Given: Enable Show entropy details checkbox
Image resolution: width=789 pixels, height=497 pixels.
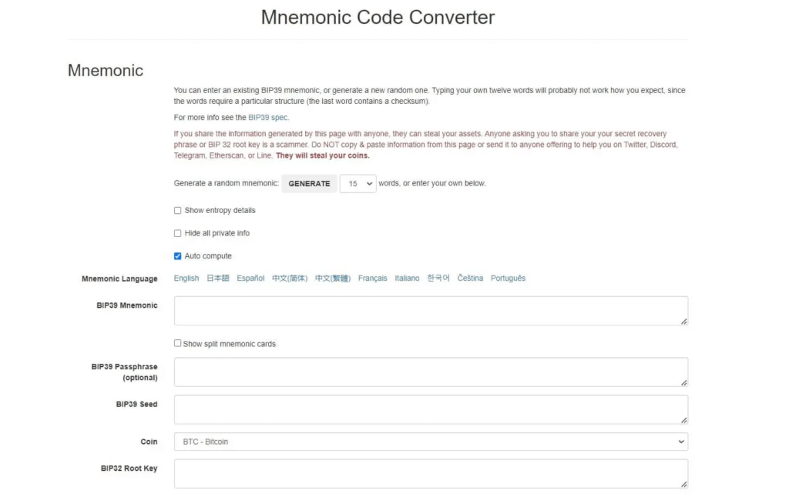Looking at the screenshot, I should tap(178, 211).
